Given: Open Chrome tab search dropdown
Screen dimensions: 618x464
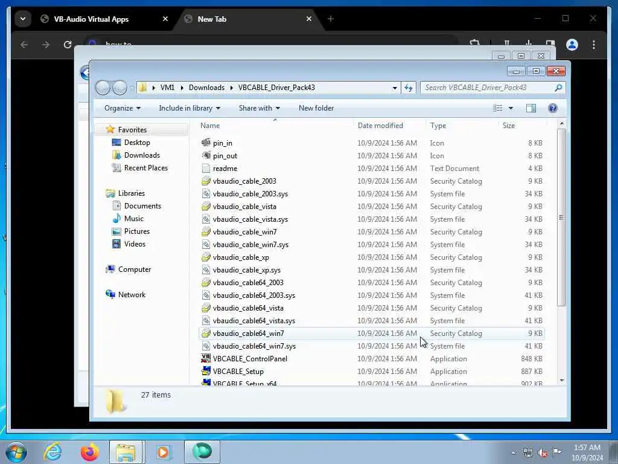Looking at the screenshot, I should click(23, 19).
